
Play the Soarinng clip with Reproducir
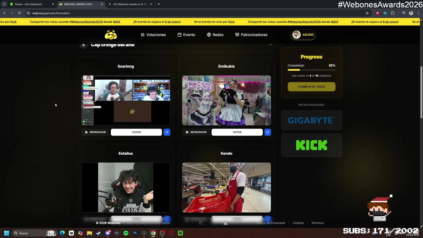96,132
